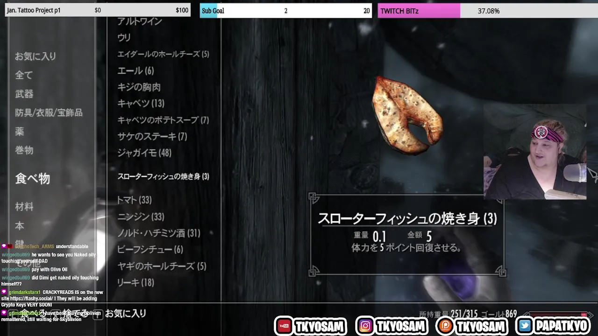The width and height of the screenshot is (598, 336).
Task: Click the Jan. Tattoo Project p1 progress bar
Action: pyautogui.click(x=98, y=10)
